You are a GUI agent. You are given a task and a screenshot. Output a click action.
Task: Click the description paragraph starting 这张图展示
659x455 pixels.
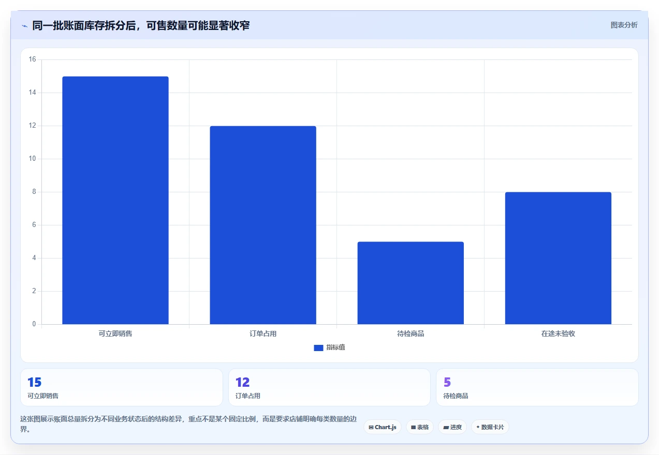[188, 424]
